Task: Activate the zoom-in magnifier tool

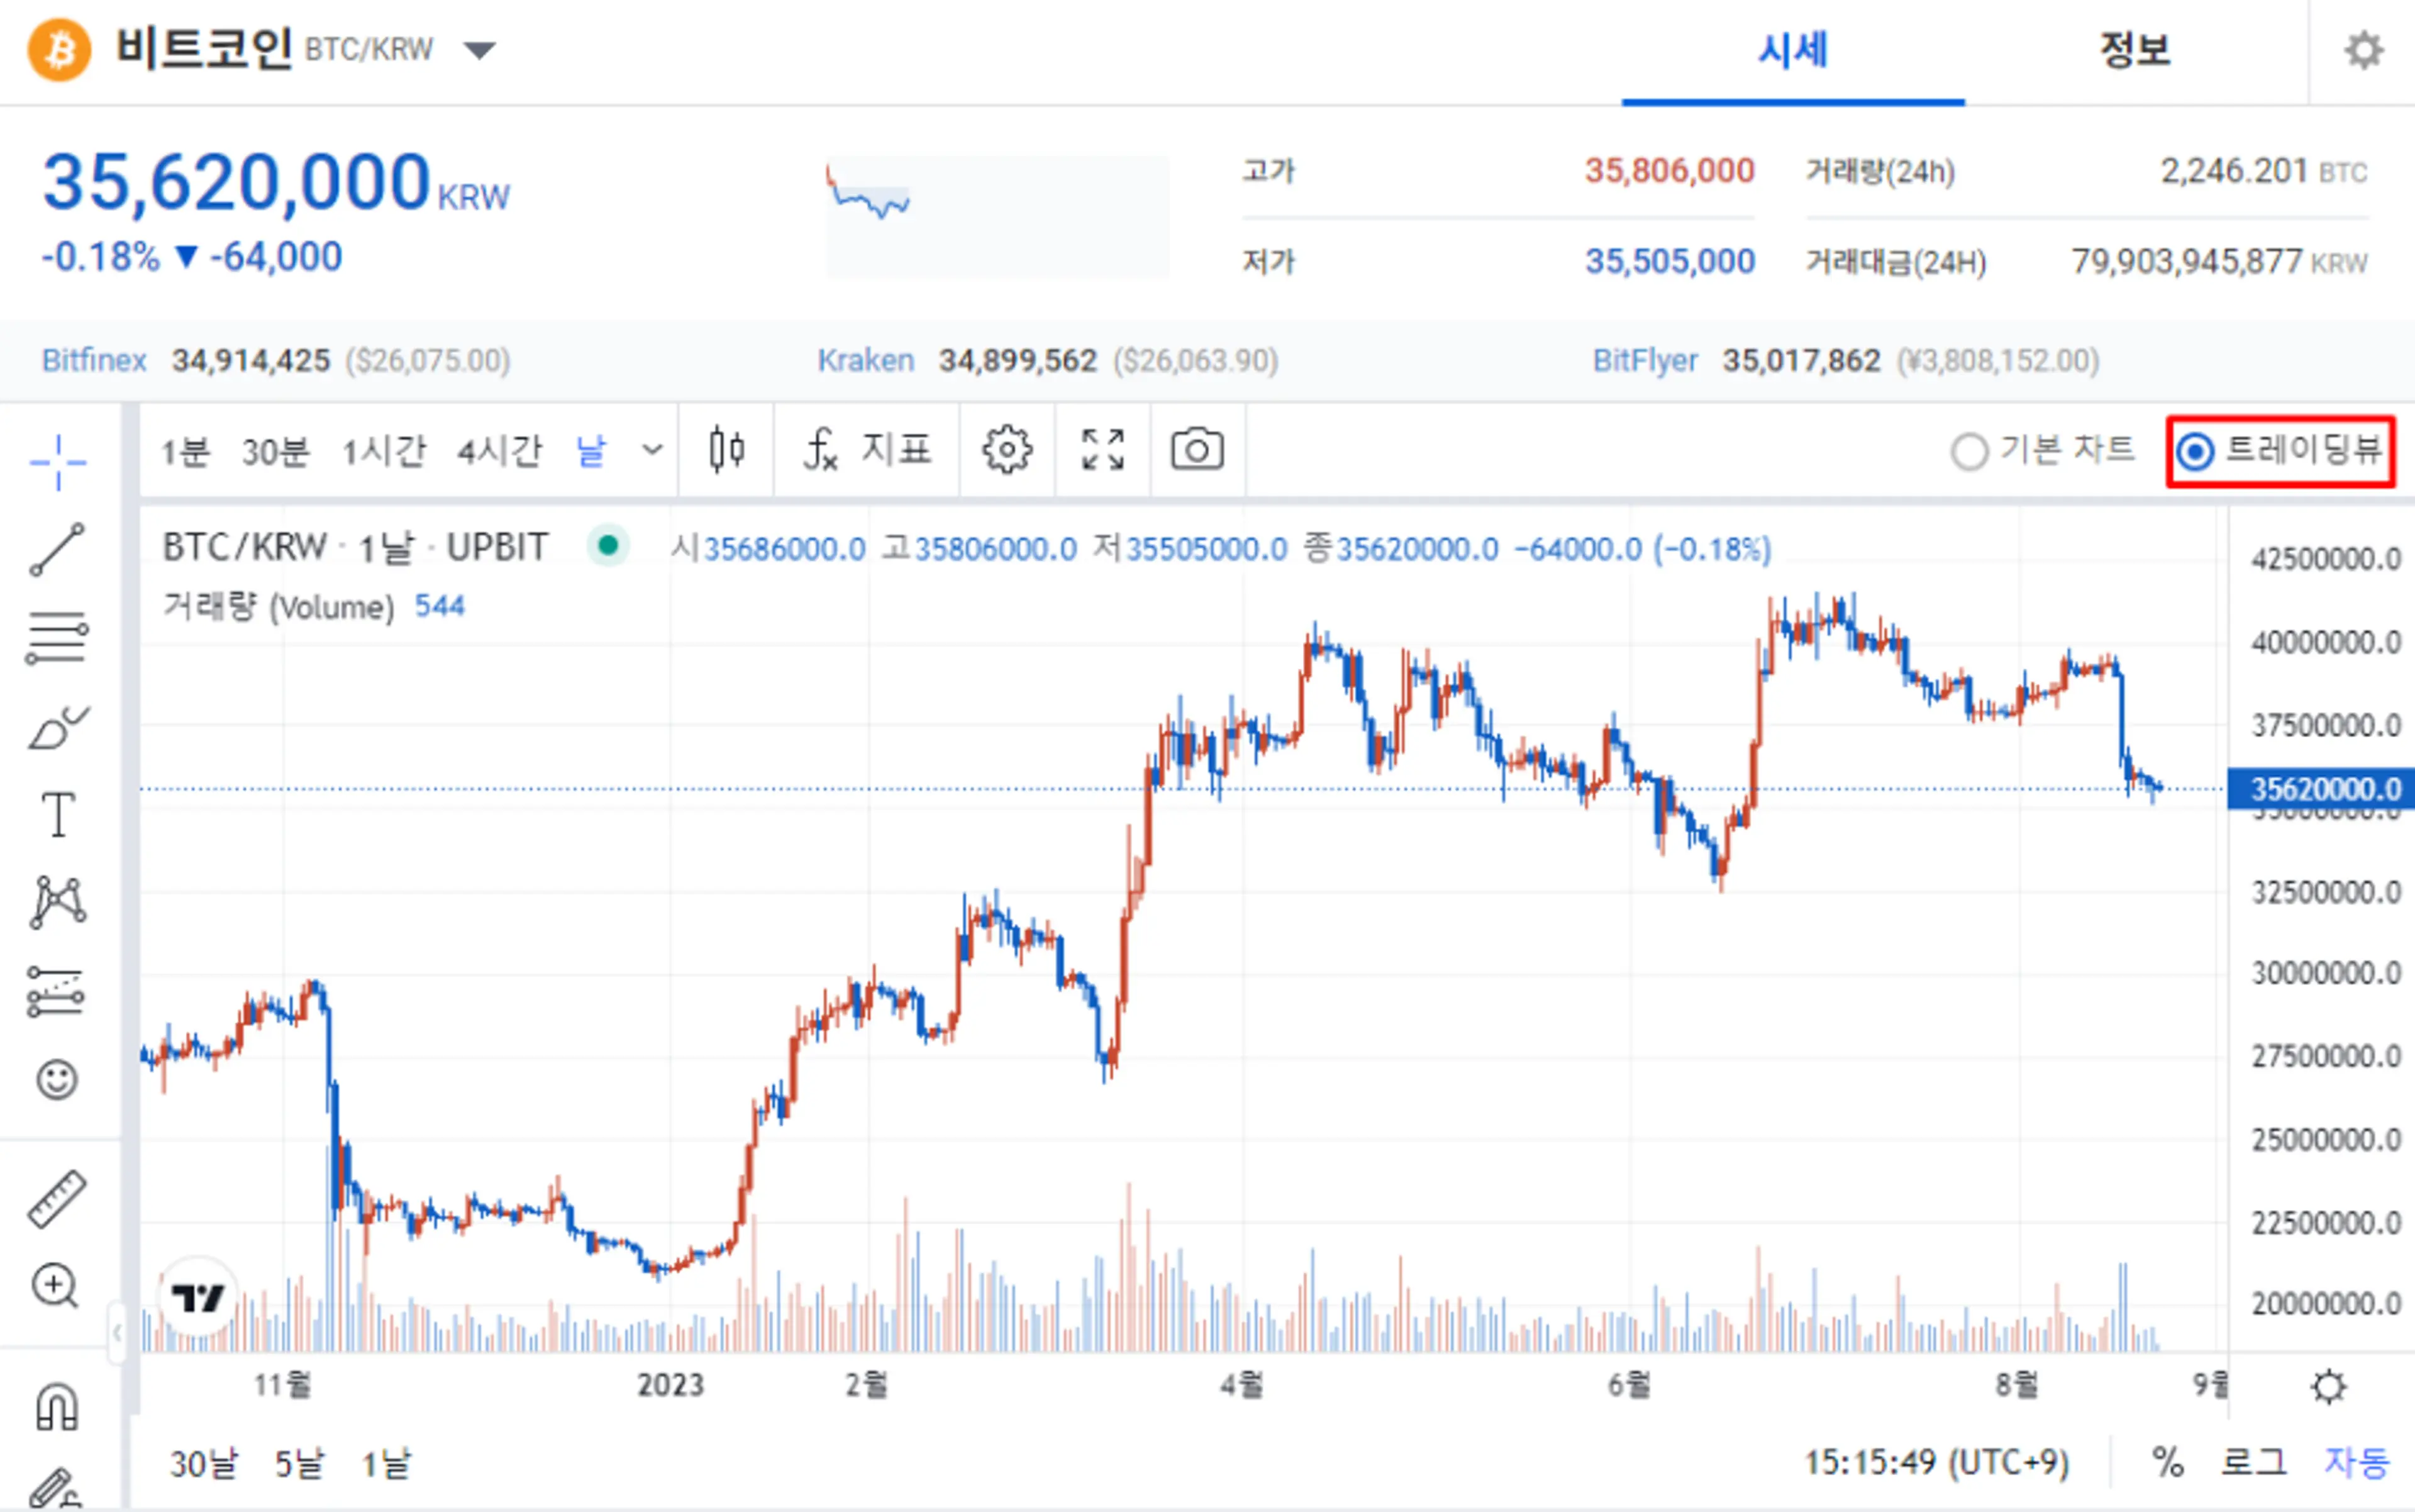Action: 55,1286
